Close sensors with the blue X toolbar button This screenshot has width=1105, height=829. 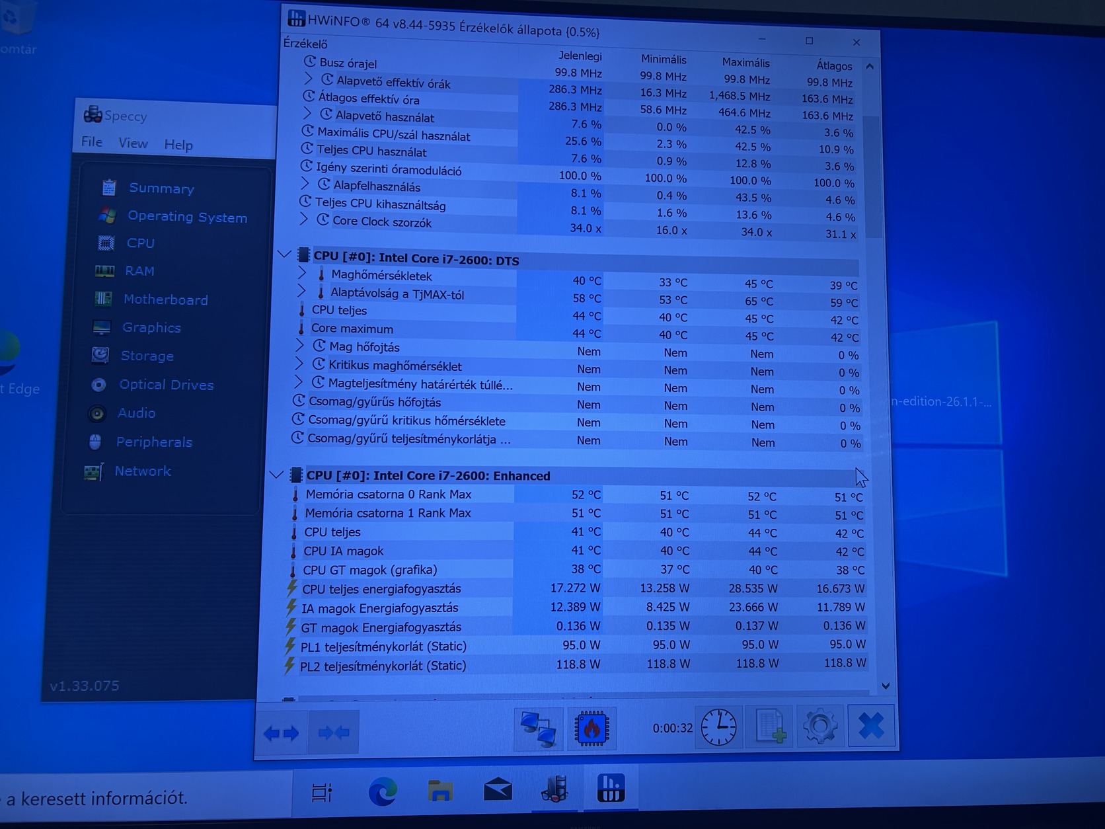coord(872,725)
